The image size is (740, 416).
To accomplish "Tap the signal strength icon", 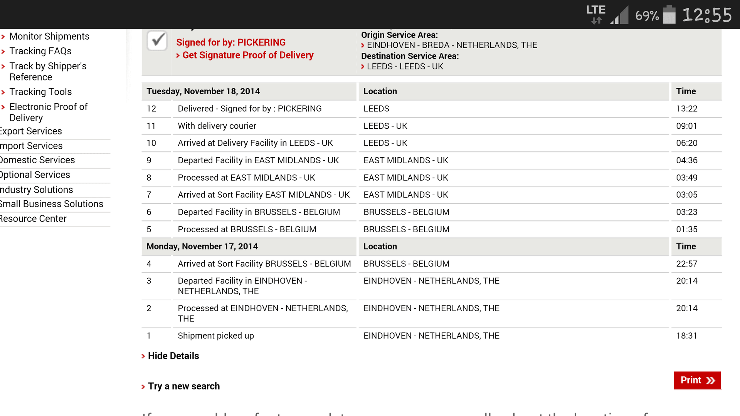I will click(x=620, y=15).
